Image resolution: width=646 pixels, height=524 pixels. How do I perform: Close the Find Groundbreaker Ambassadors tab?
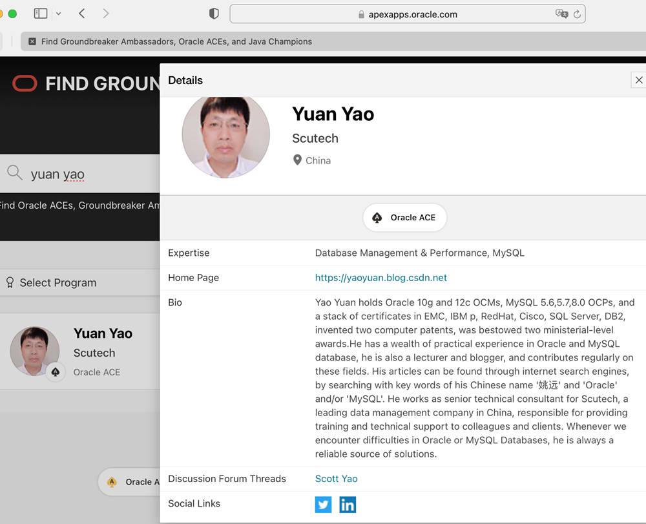(x=32, y=41)
